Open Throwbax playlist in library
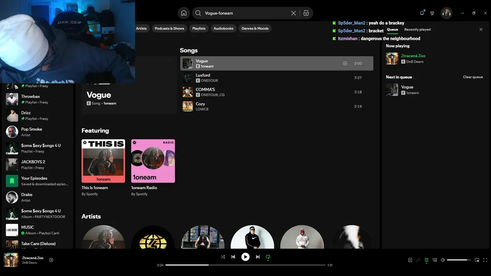 pos(37,99)
